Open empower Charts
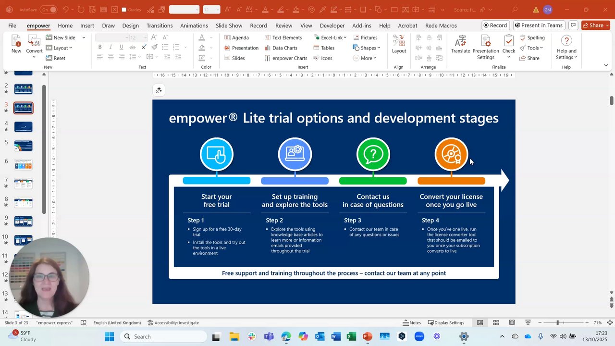 (x=286, y=58)
